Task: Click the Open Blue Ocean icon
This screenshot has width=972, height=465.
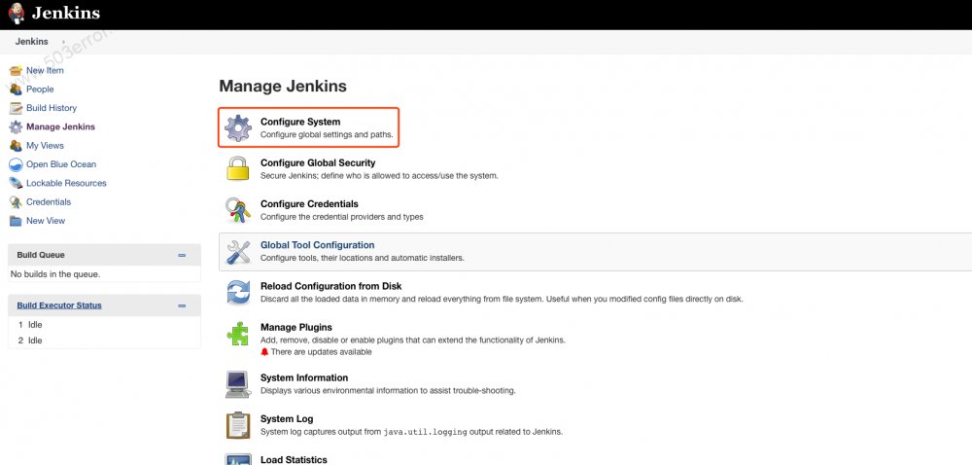Action: coord(17,164)
